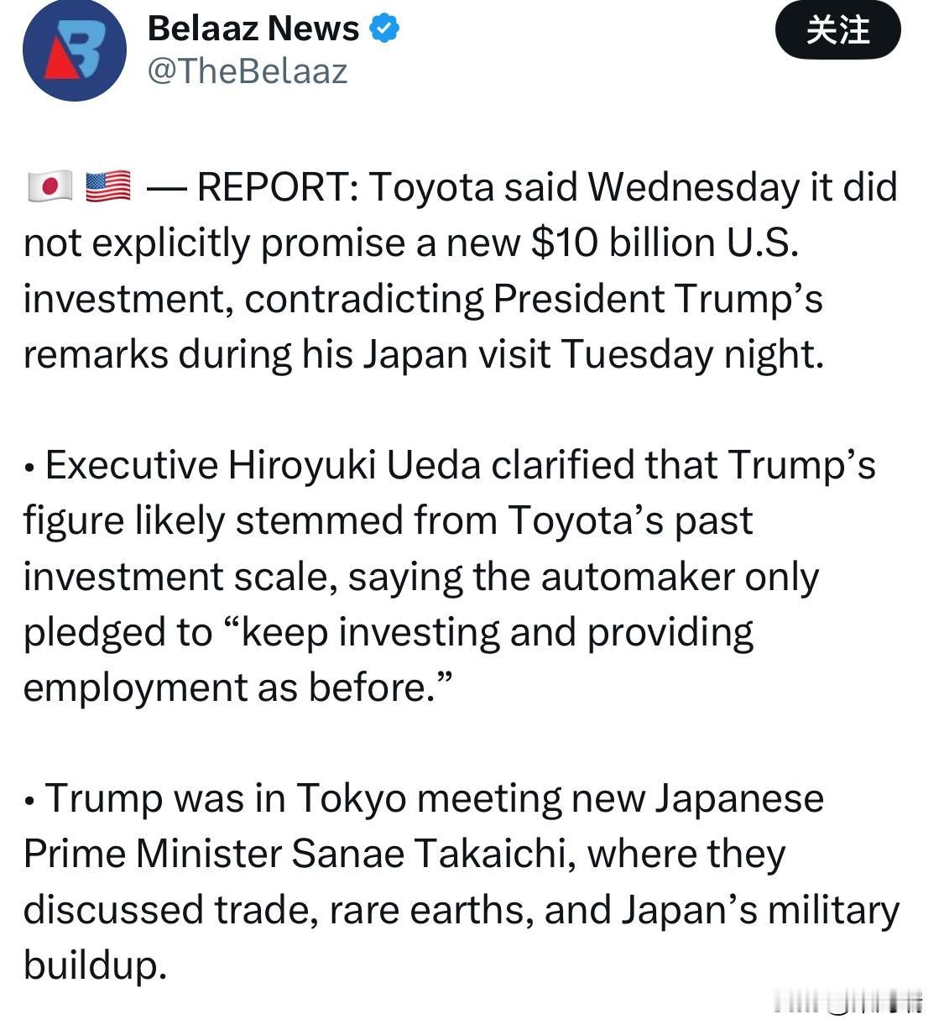Screen dimensions: 944x1035
Task: Click the word REPORT in the post
Action: [277, 186]
